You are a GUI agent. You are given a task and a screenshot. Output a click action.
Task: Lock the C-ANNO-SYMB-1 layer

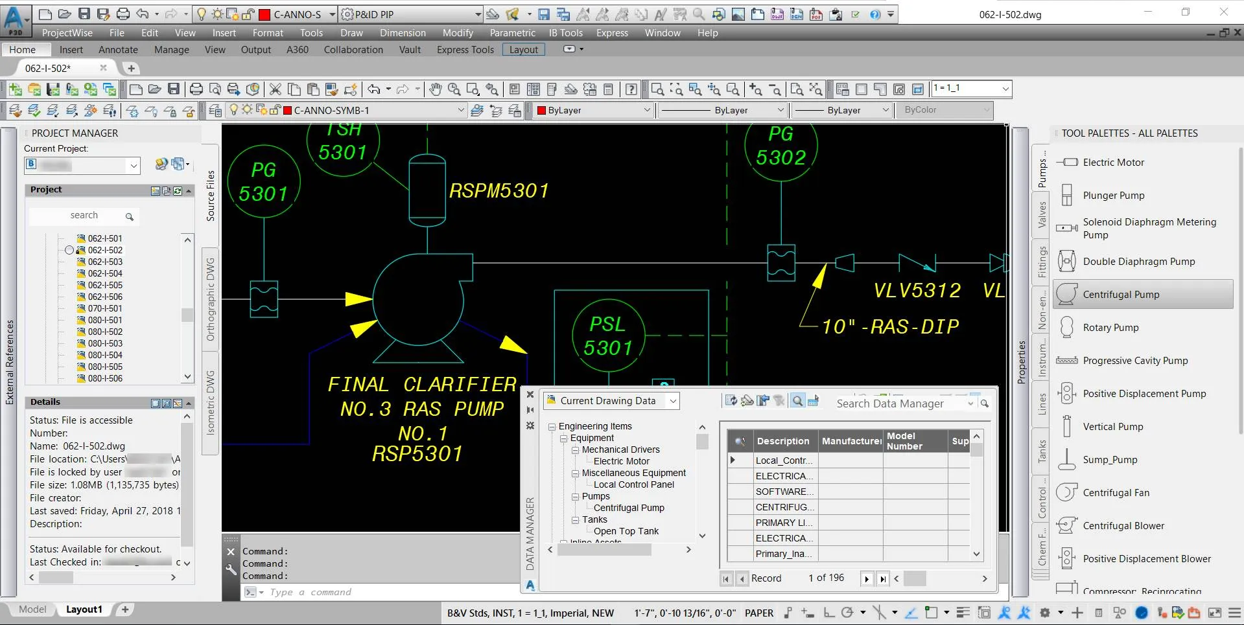point(274,110)
